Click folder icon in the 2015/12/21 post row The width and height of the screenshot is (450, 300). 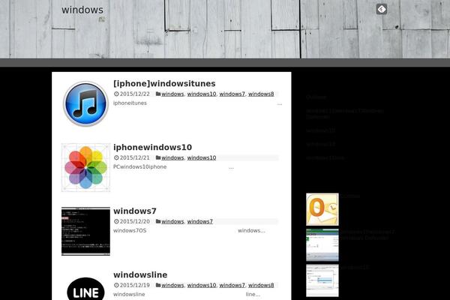point(158,157)
